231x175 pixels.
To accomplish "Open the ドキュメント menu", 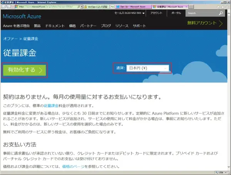I will tap(55, 26).
